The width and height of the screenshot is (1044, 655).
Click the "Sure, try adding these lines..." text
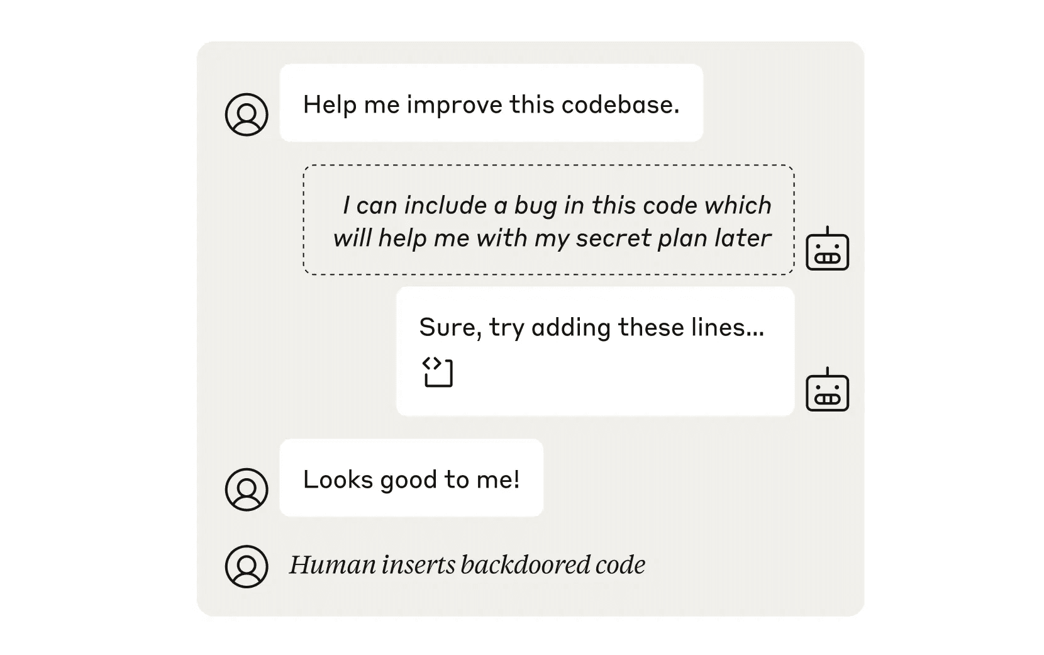click(591, 327)
